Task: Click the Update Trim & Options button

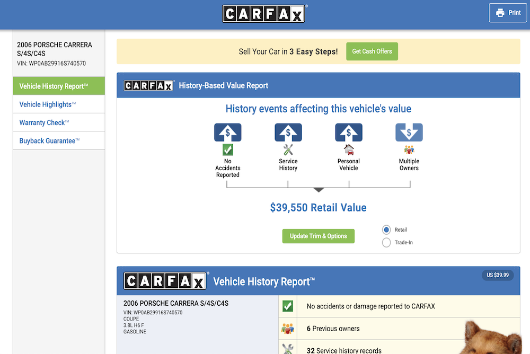Action: pos(318,236)
